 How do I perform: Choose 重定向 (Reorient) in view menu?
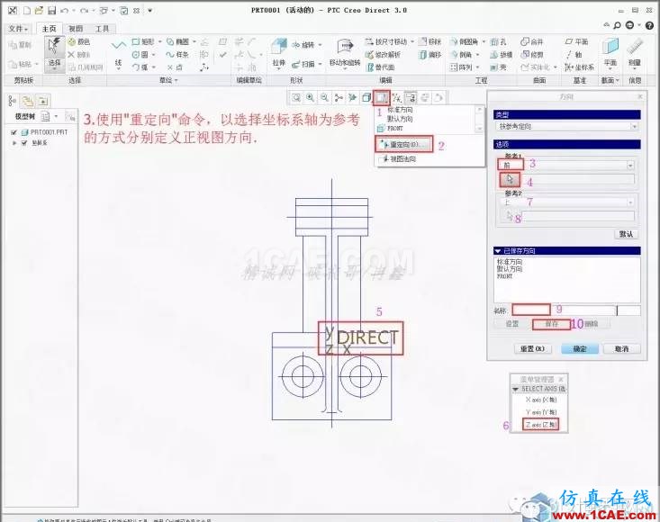[x=403, y=144]
